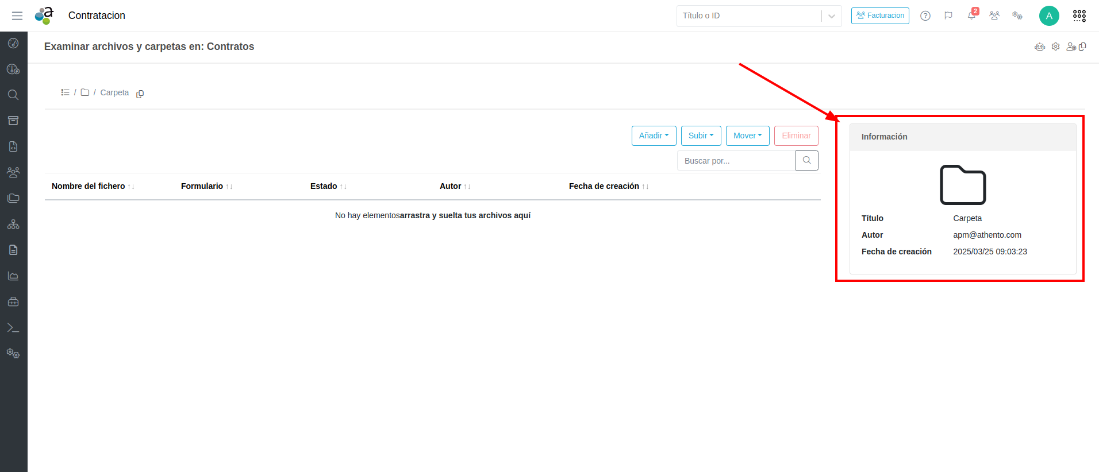Click the Carpeta breadcrumb link

tap(114, 92)
